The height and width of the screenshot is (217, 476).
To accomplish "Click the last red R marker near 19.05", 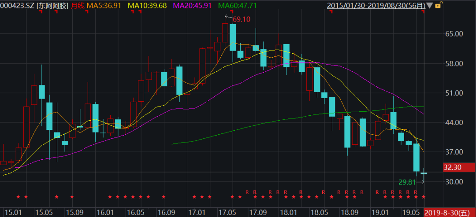I will [415, 192].
